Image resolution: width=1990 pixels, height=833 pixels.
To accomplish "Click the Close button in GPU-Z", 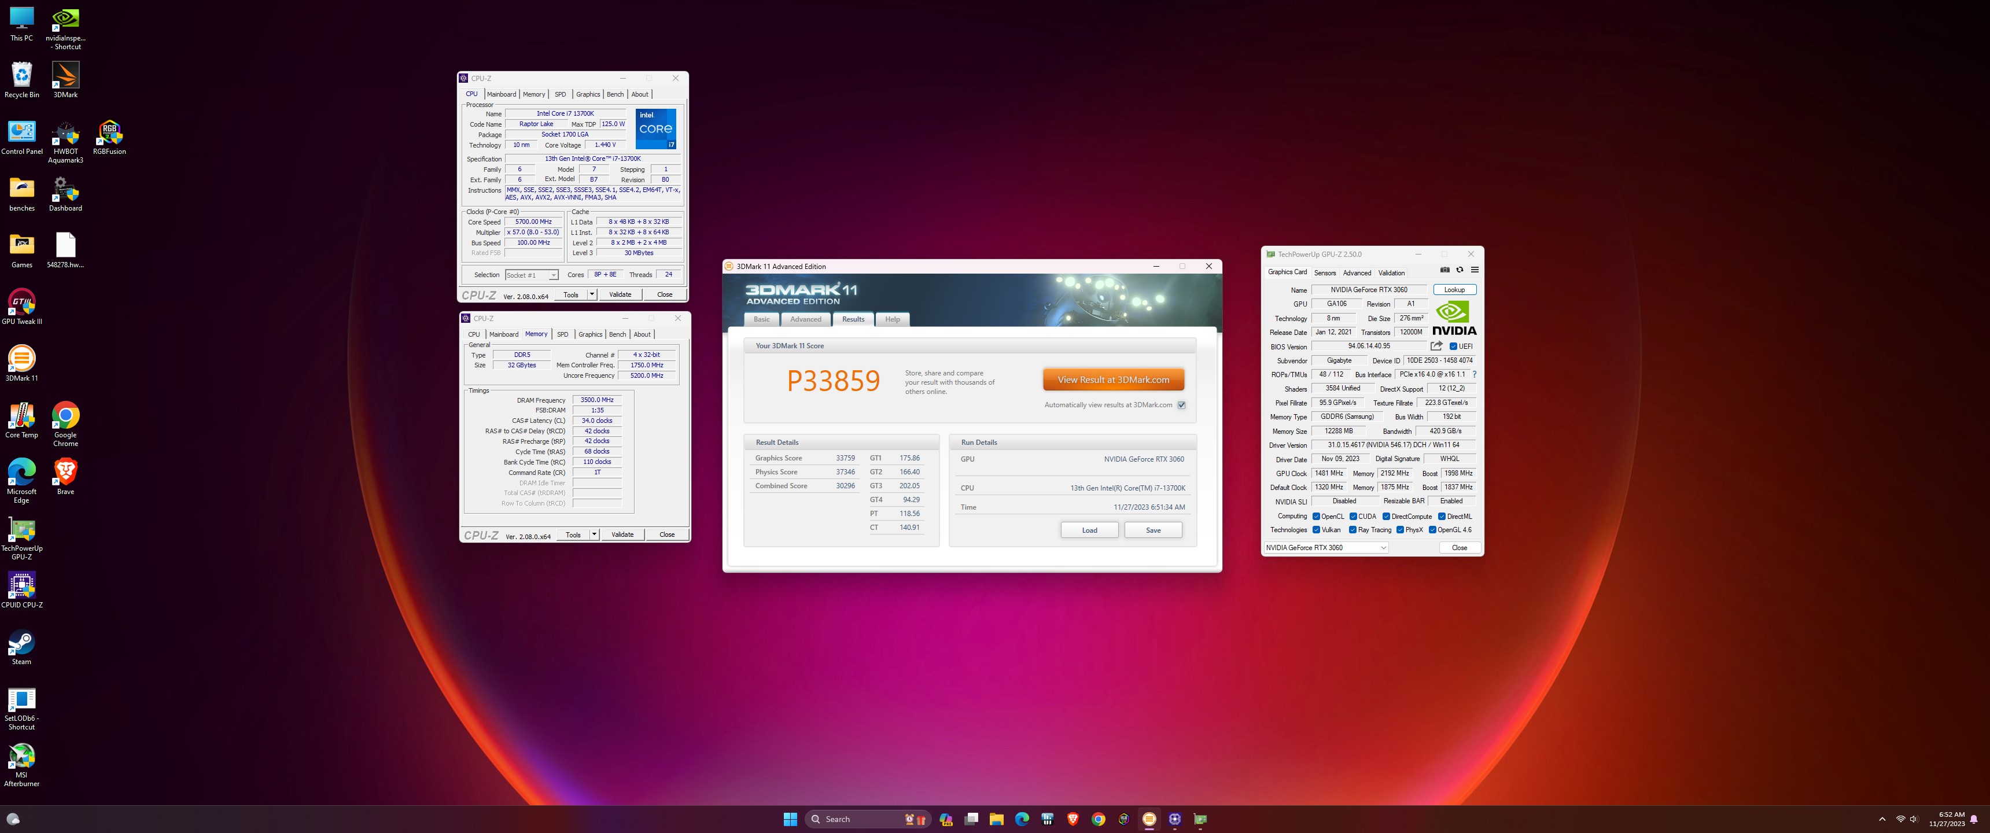I will [1460, 548].
